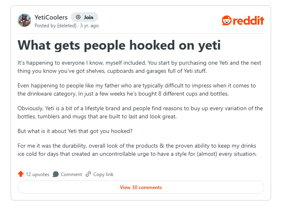The height and width of the screenshot is (207, 287).
Task: Click the YetiCoolers community avatar
Action: tap(24, 20)
